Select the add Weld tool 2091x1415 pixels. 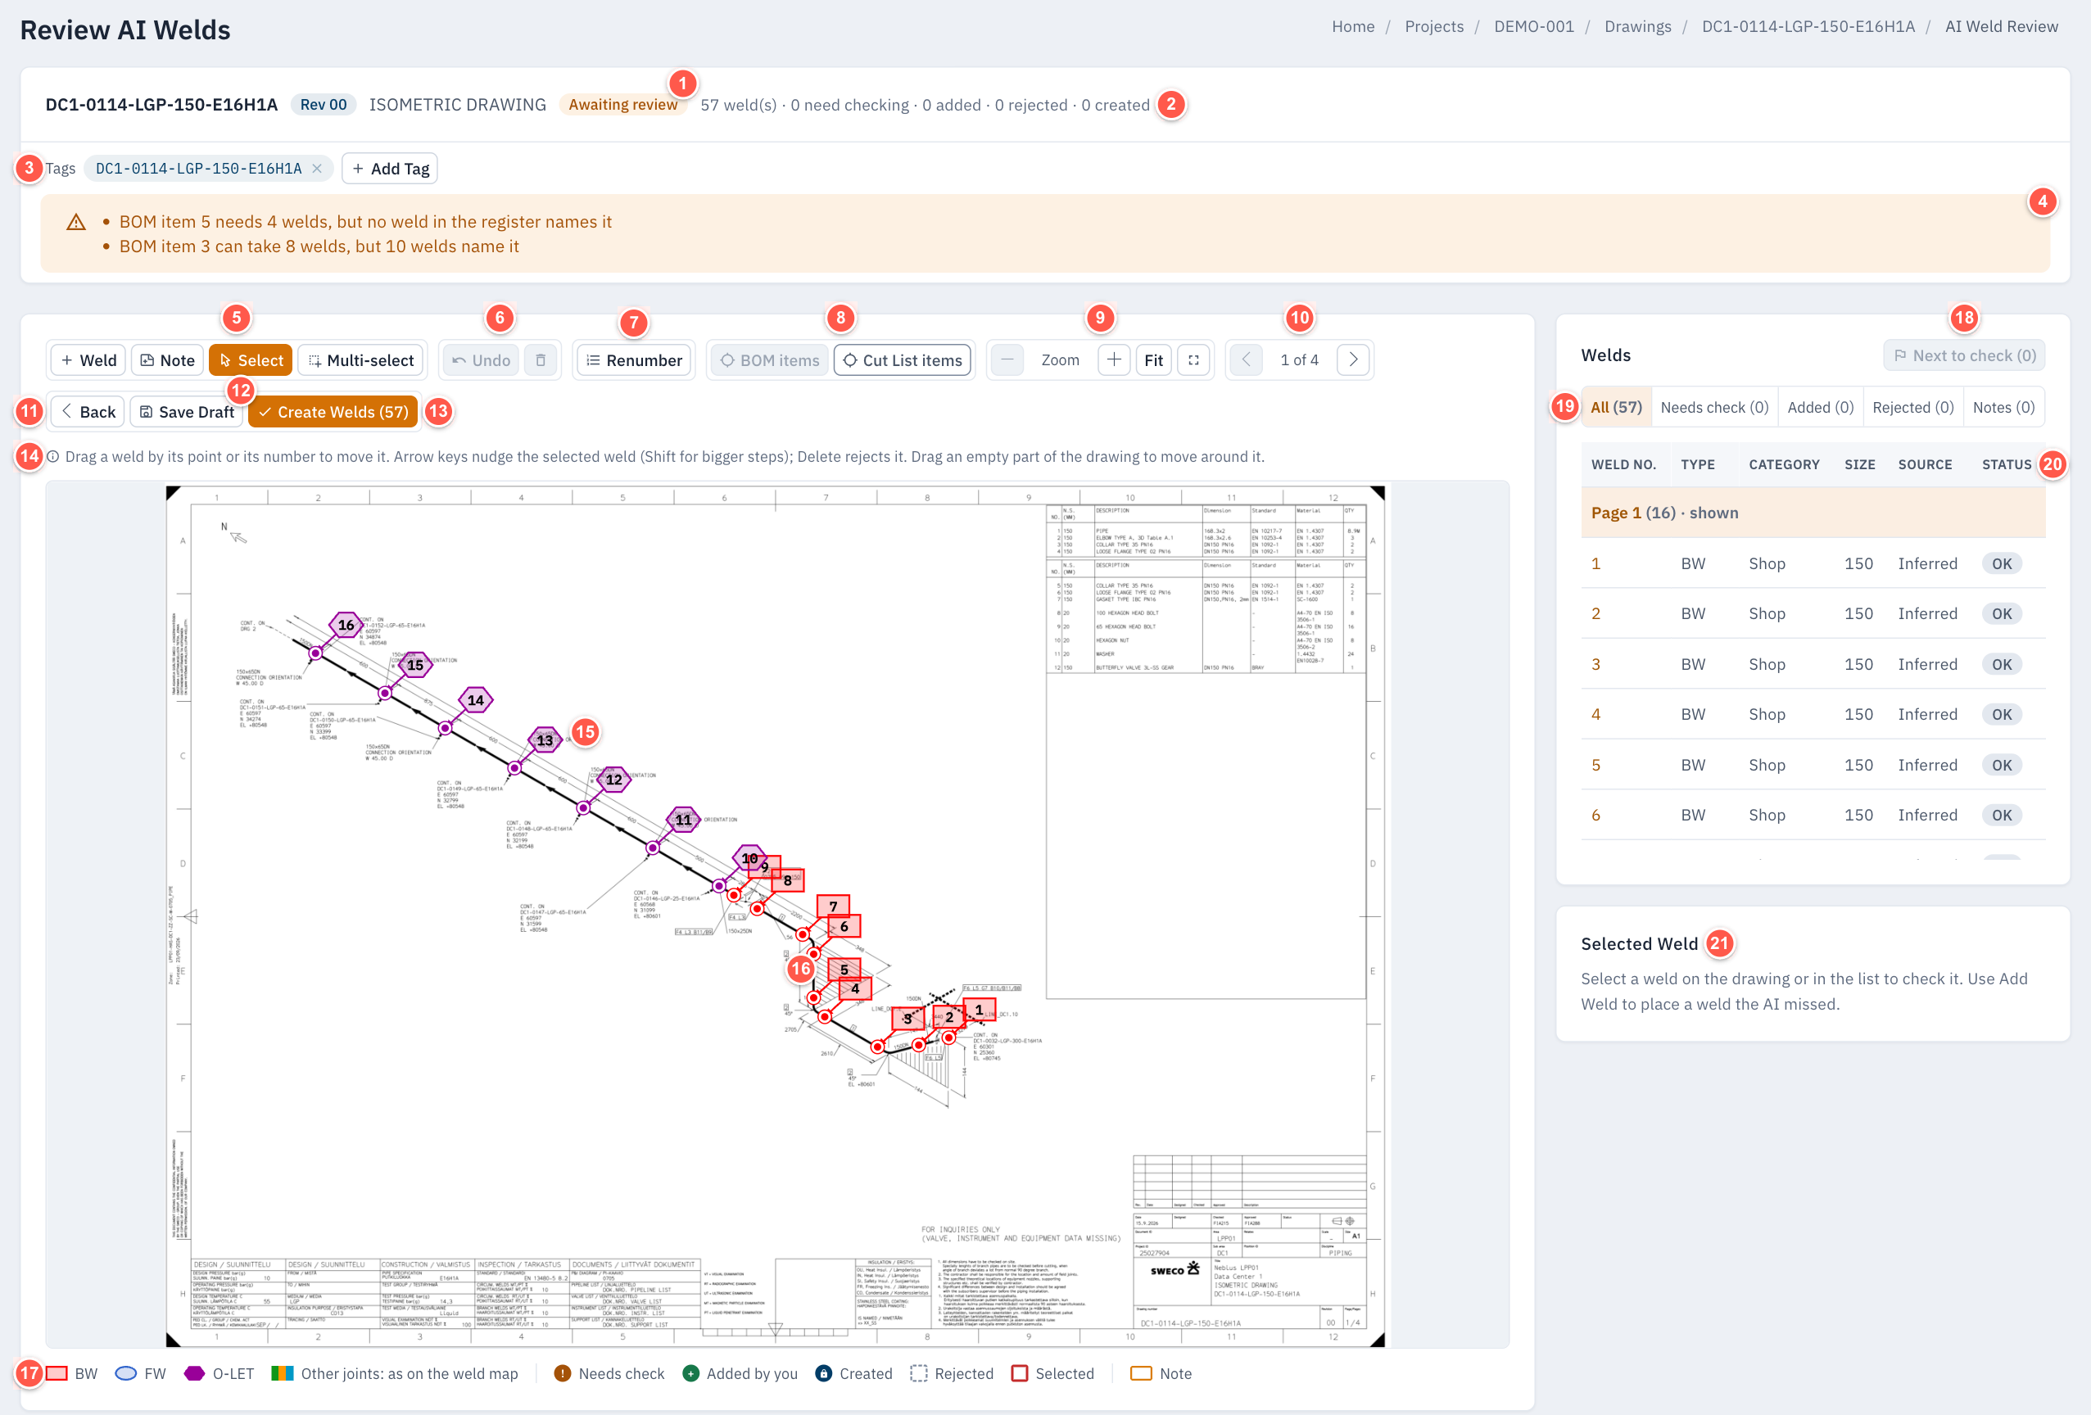[x=88, y=359]
